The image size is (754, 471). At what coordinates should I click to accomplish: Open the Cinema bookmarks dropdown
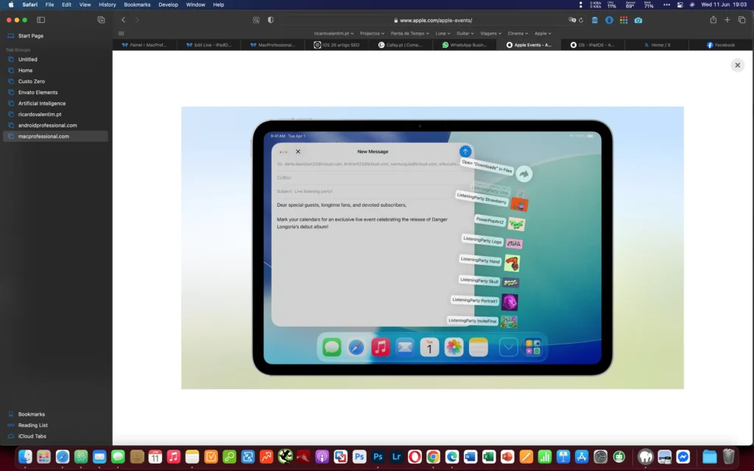(518, 33)
